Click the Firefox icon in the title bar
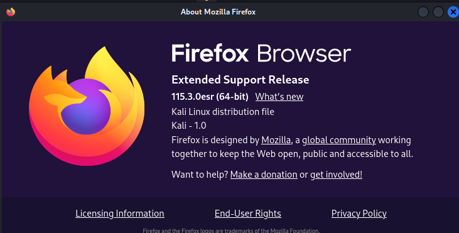The image size is (459, 233). coord(11,12)
